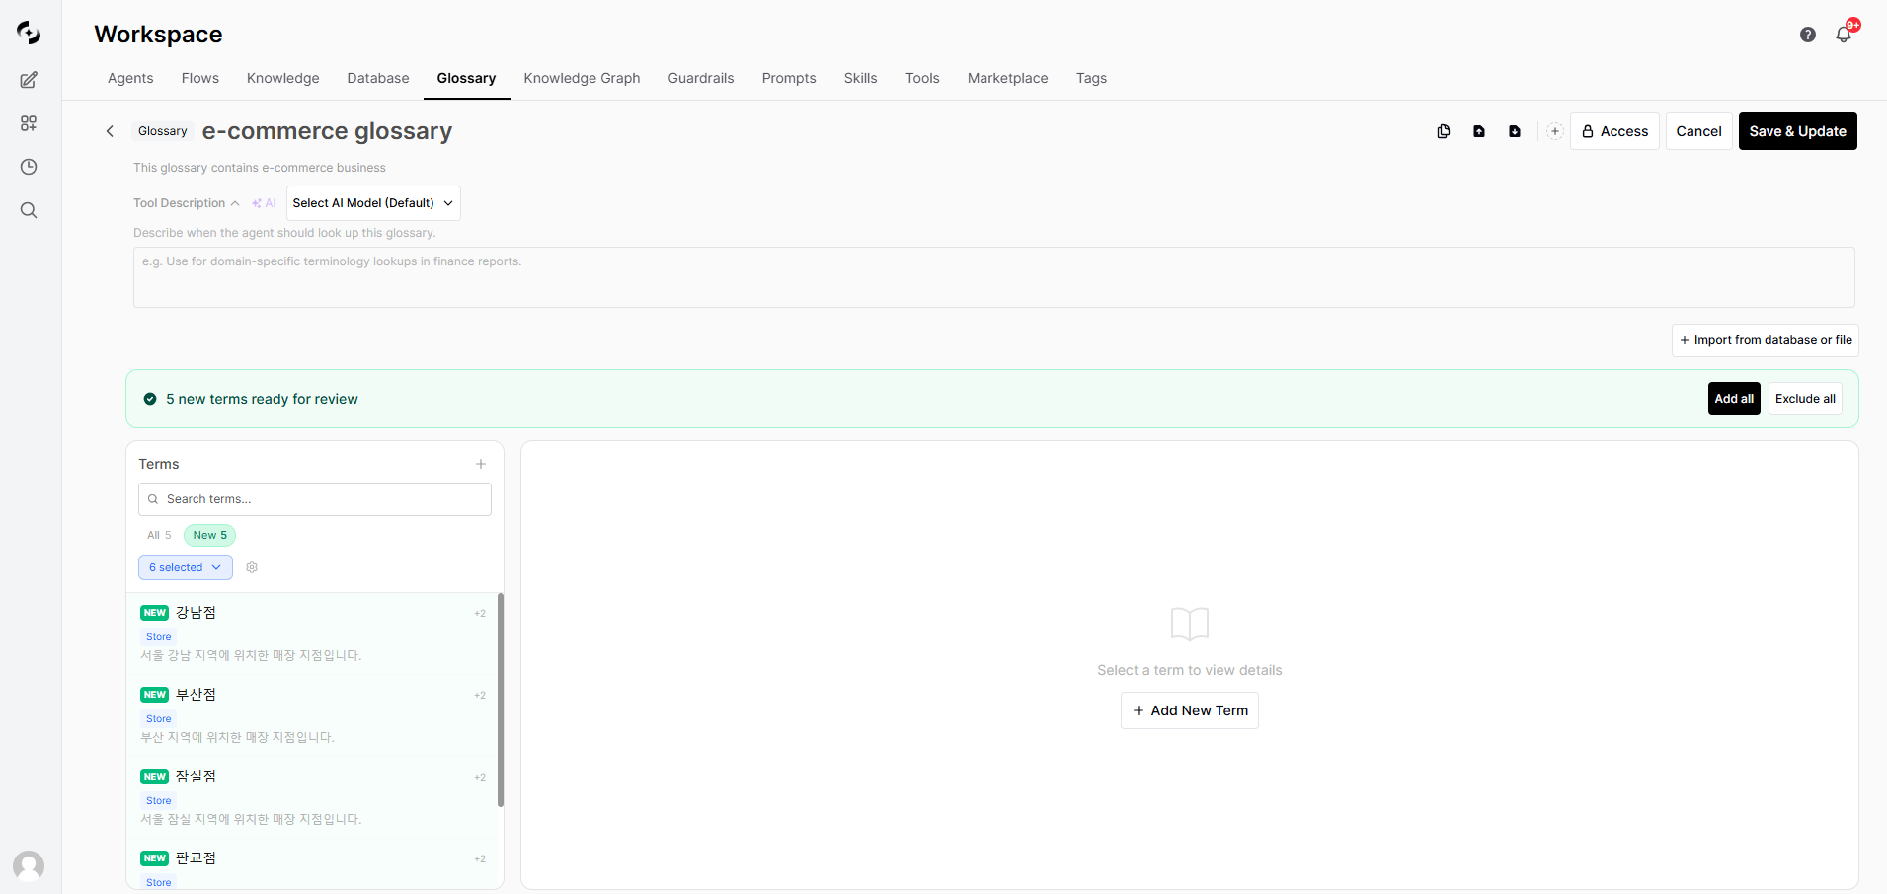Click the NEW badge on 강남점
This screenshot has width=1887, height=894.
pos(155,613)
